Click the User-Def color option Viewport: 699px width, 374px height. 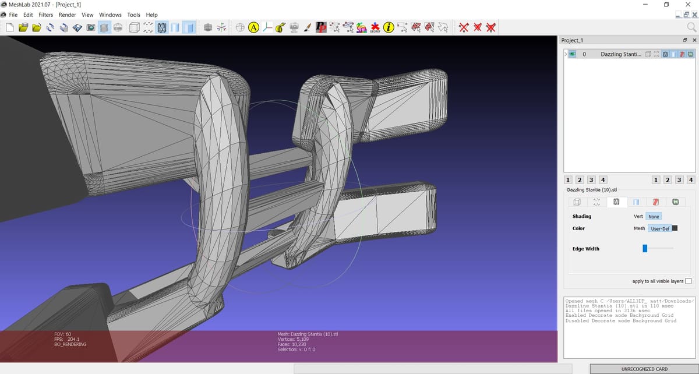coord(659,228)
